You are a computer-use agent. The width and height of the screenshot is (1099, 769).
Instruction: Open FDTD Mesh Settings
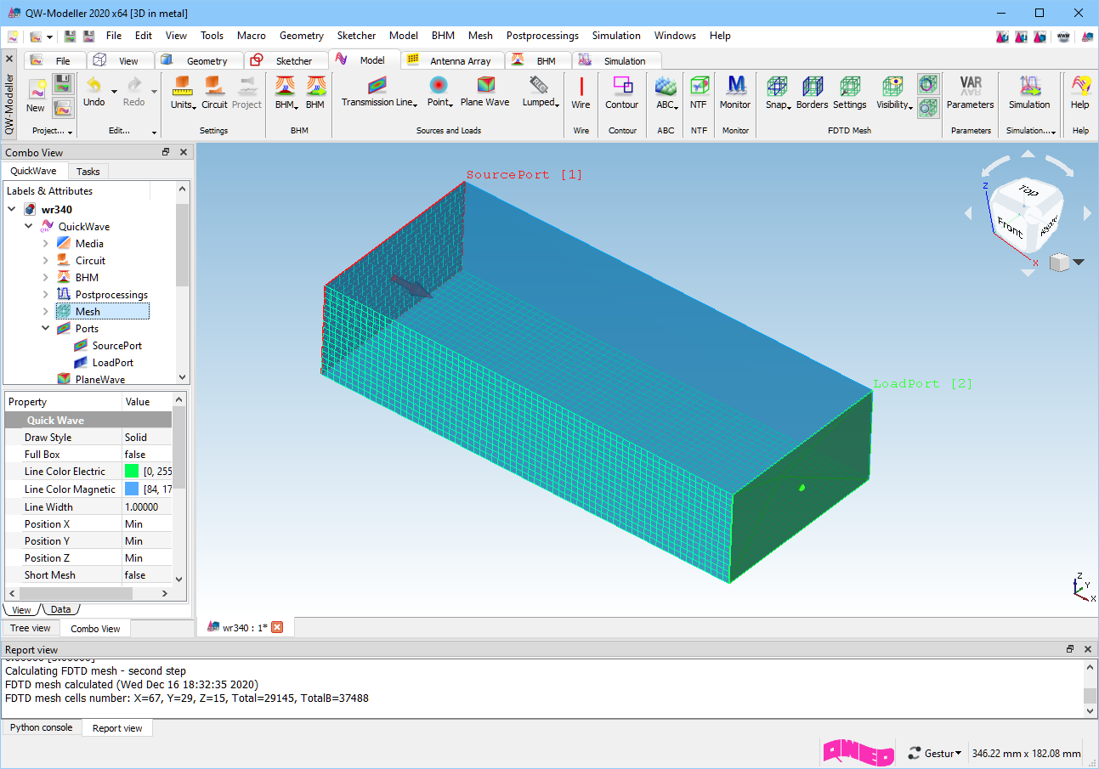(x=850, y=93)
